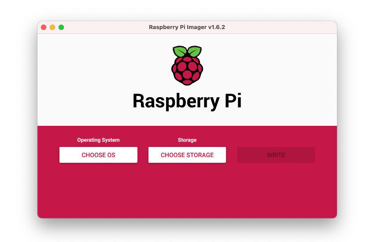The image size is (374, 242).
Task: Minimize the Imager window with yellow button
Action: tap(52, 27)
